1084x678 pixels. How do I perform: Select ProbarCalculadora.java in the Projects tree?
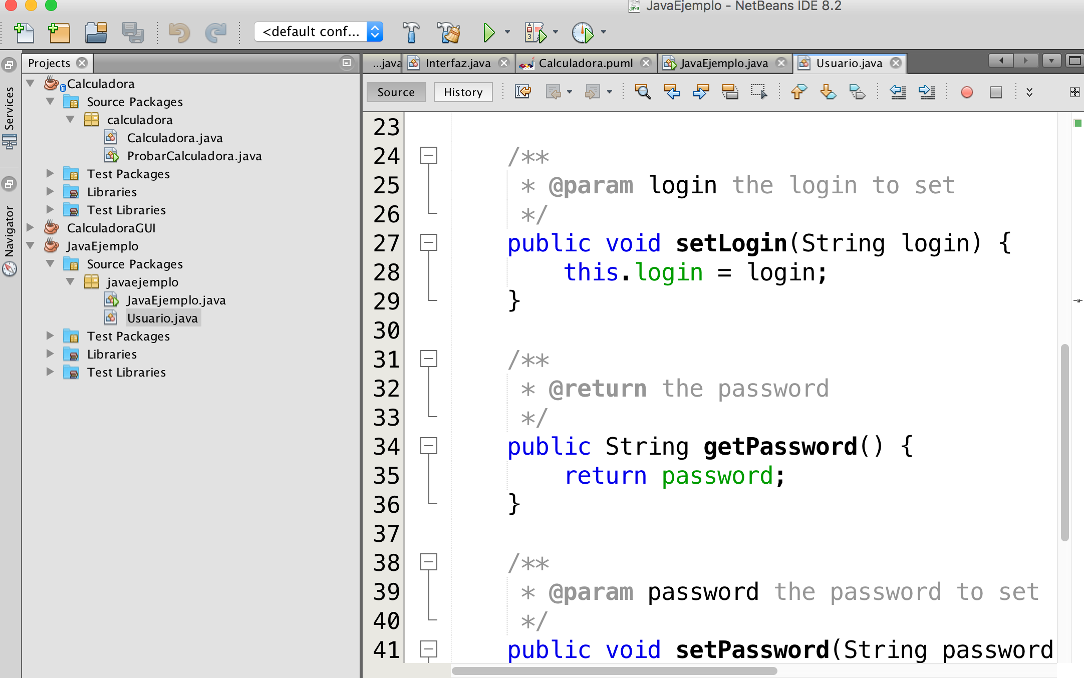point(194,156)
